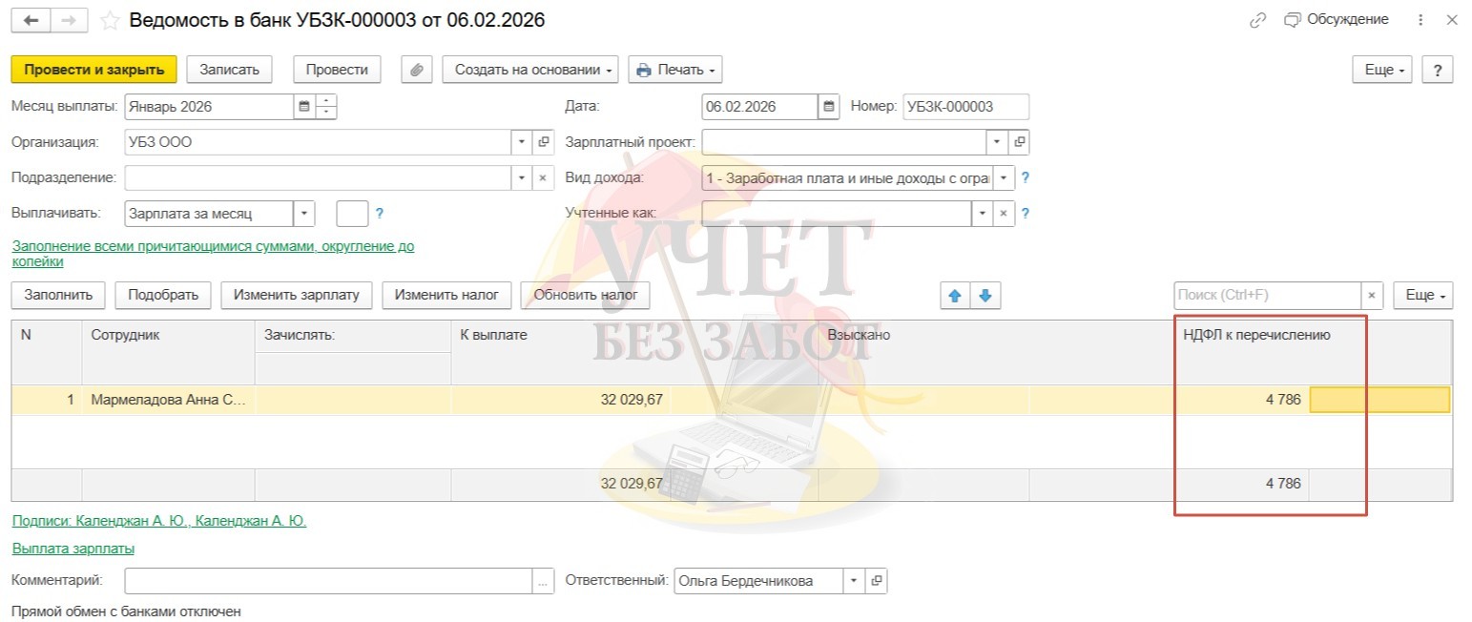Image resolution: width=1472 pixels, height=622 pixels.
Task: Open the Зарплатный проект record icon
Action: click(1019, 142)
